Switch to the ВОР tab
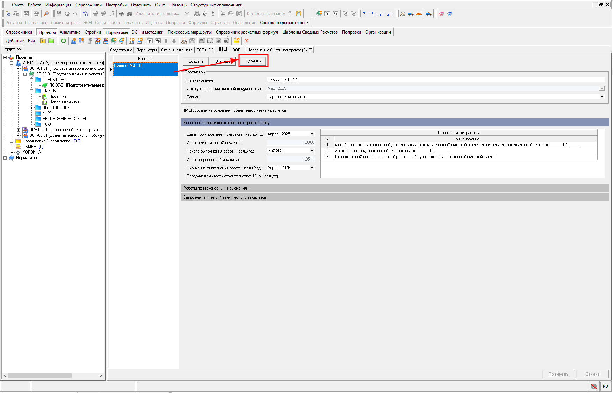The image size is (613, 393). [x=236, y=50]
